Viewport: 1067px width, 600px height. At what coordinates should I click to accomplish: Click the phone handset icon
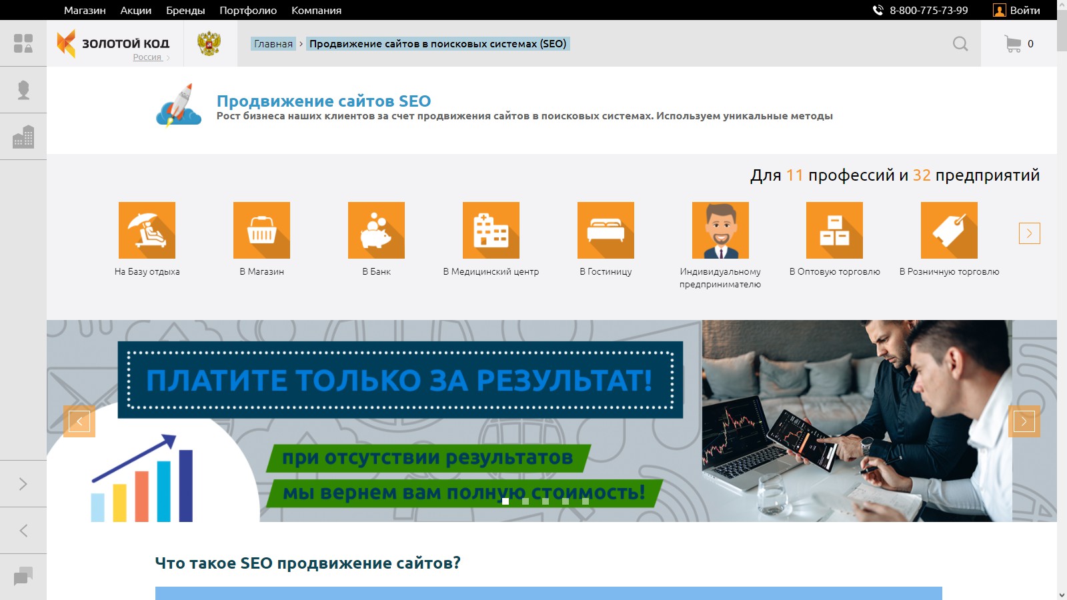[x=878, y=10]
